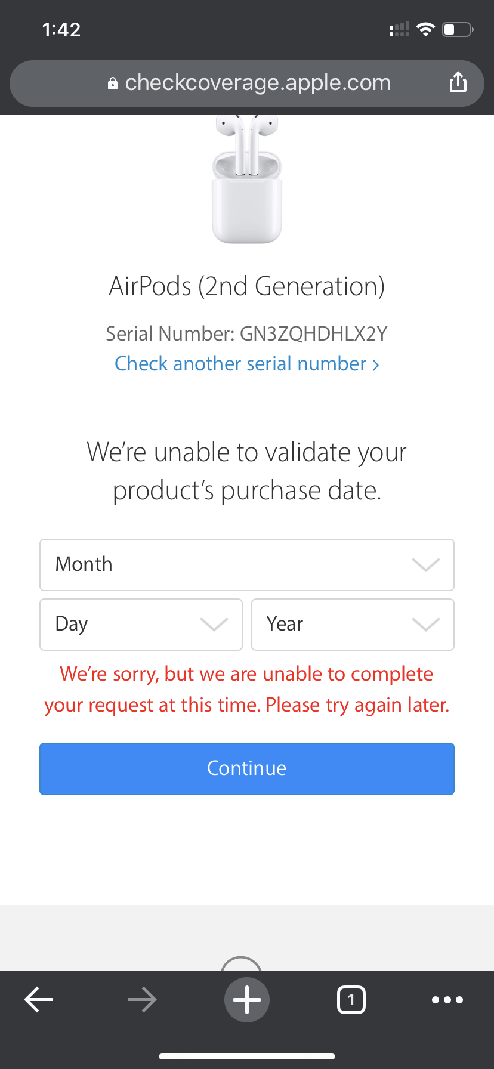This screenshot has height=1069, width=494.
Task: Open the Day dropdown selector
Action: (141, 624)
